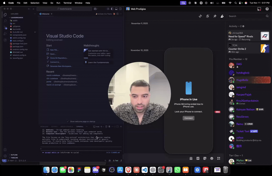This screenshot has width=272, height=176.
Task: Open terminal panel more actions ellipsis
Action: [112, 127]
